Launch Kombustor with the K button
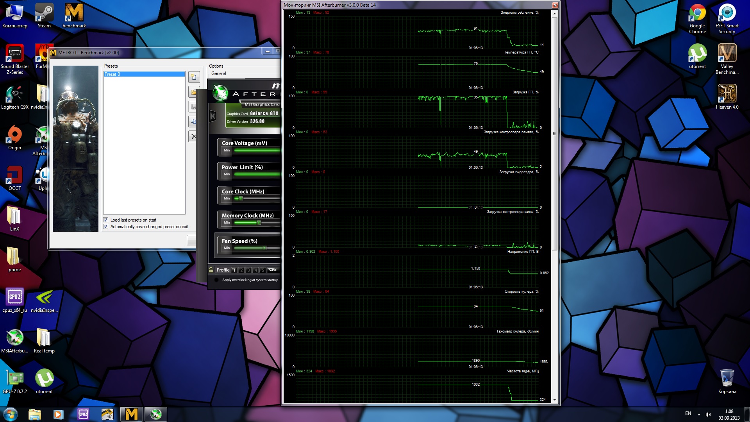Image resolution: width=750 pixels, height=422 pixels. [x=213, y=116]
